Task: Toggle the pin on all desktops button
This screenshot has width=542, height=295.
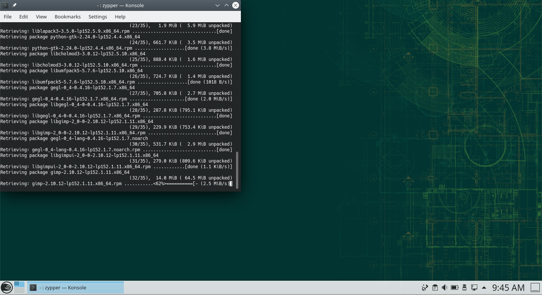Action: (x=14, y=5)
